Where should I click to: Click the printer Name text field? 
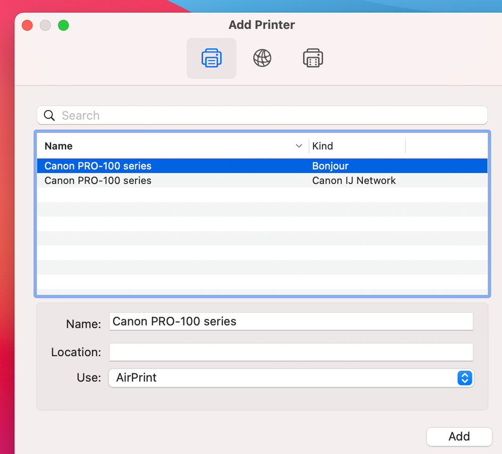pos(291,322)
